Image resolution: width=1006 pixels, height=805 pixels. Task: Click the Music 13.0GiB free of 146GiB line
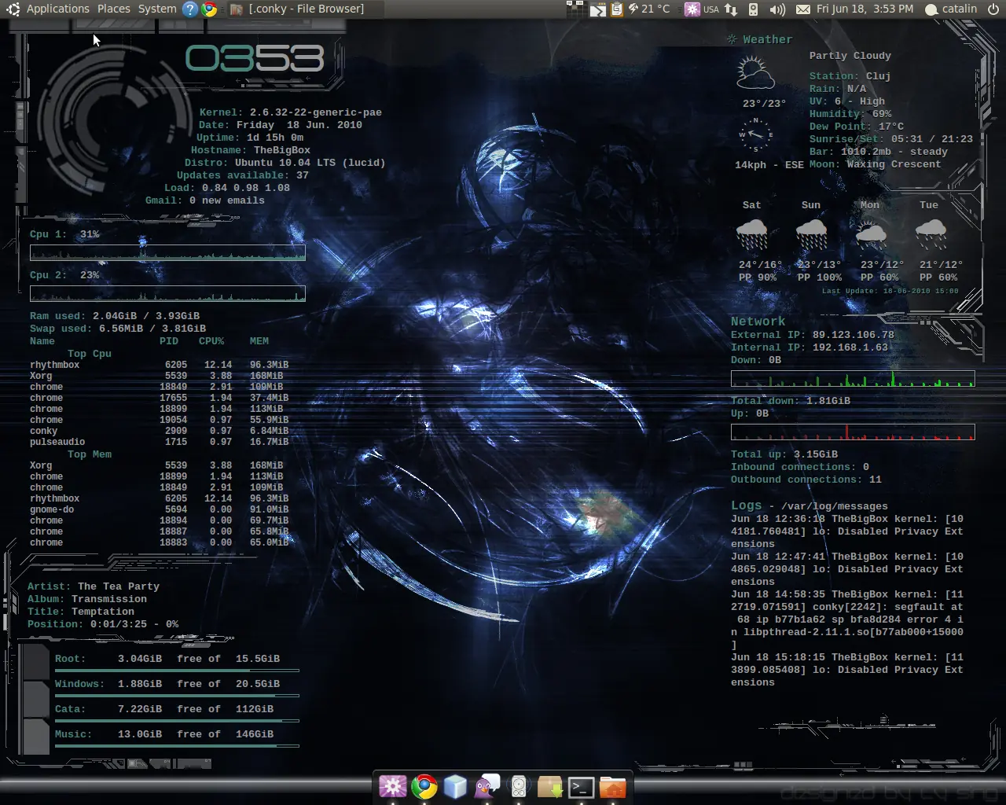click(164, 734)
